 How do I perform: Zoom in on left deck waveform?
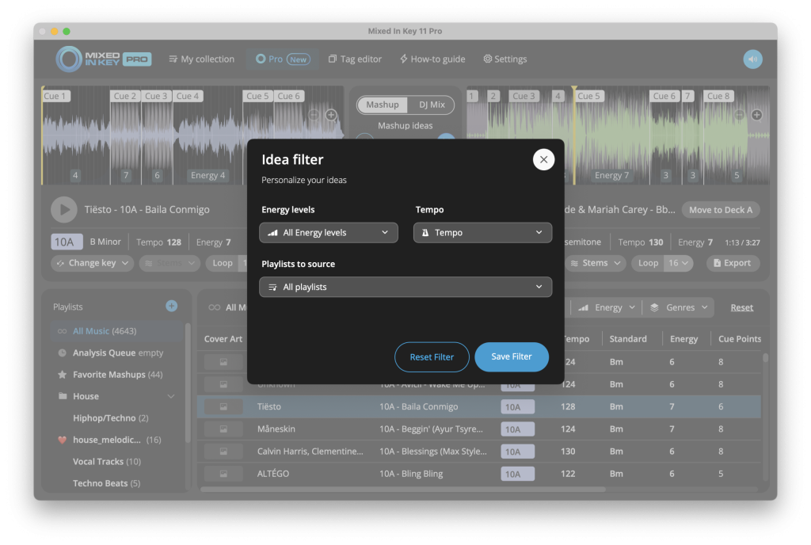pyautogui.click(x=331, y=115)
